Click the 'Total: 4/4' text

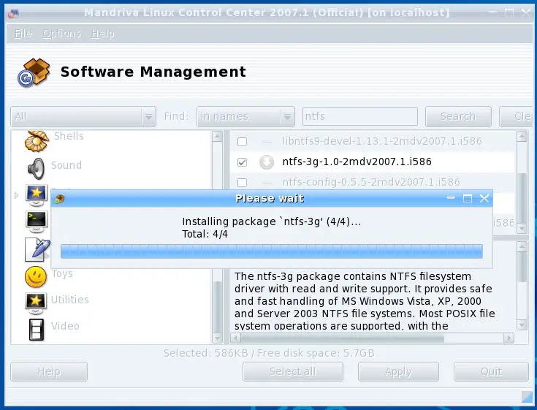click(205, 235)
